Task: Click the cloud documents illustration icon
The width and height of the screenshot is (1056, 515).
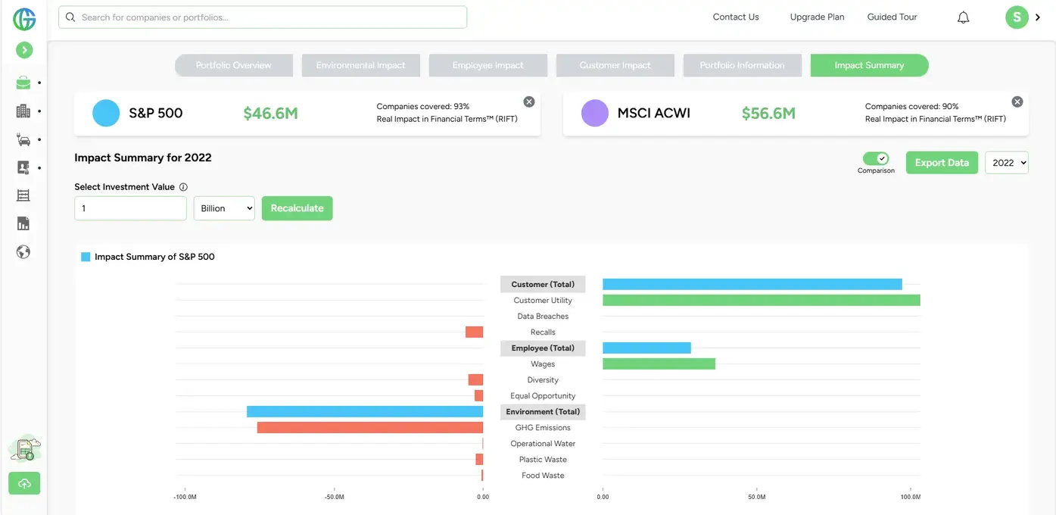Action: pyautogui.click(x=24, y=449)
